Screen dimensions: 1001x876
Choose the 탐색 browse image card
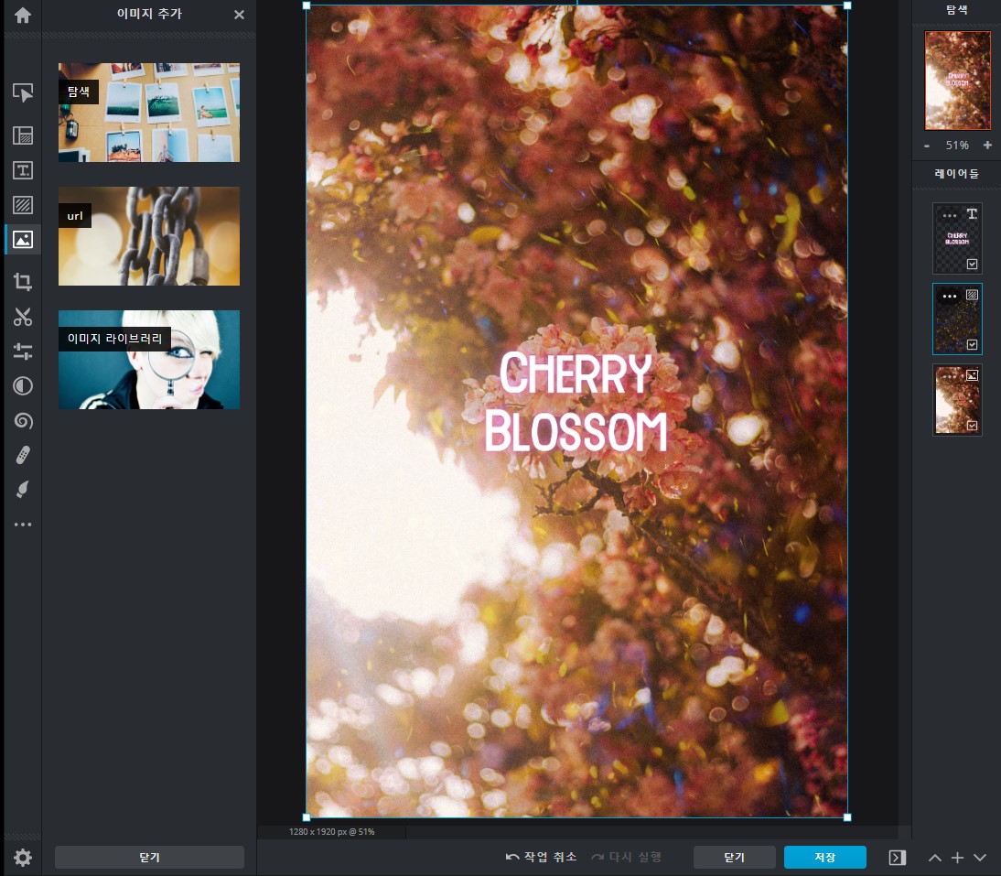(149, 113)
